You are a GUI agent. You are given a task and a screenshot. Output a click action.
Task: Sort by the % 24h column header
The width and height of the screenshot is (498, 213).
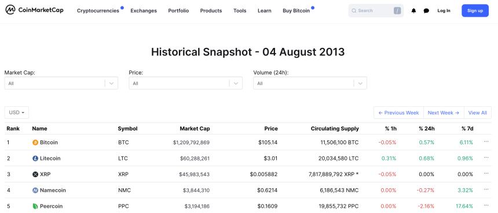(x=427, y=129)
